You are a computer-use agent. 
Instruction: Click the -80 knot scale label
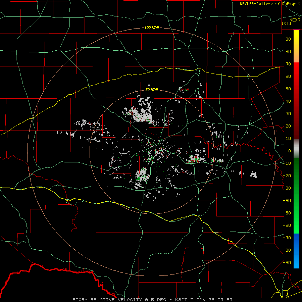[x=287, y=250]
